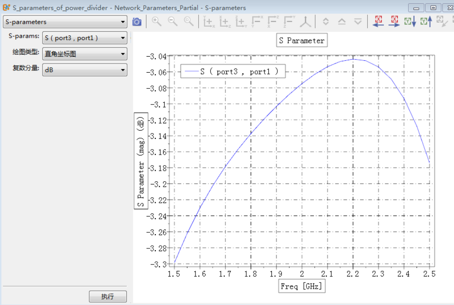Click the -3.3 tick on y axis

coord(159,264)
